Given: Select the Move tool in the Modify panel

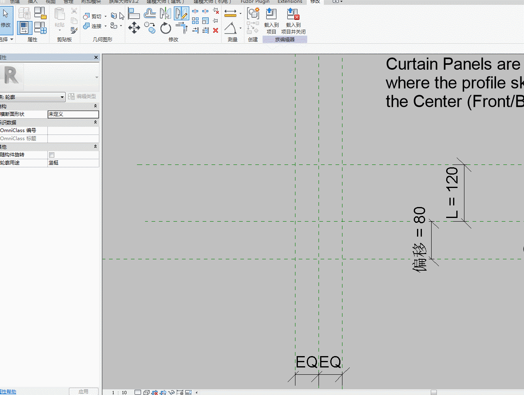Looking at the screenshot, I should click(134, 28).
